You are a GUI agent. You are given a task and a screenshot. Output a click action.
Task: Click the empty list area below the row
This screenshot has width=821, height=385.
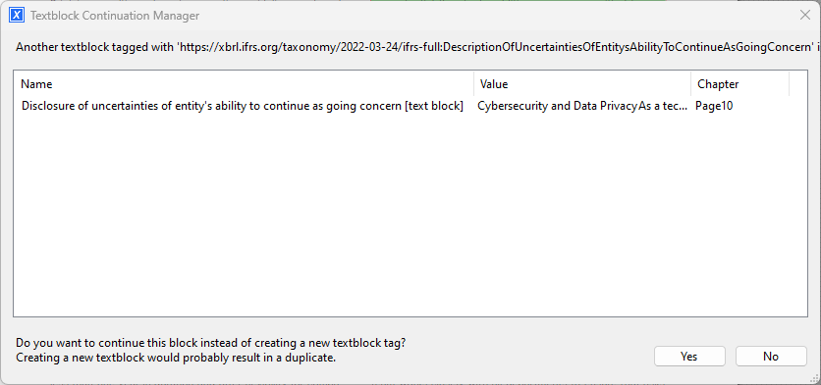410,216
